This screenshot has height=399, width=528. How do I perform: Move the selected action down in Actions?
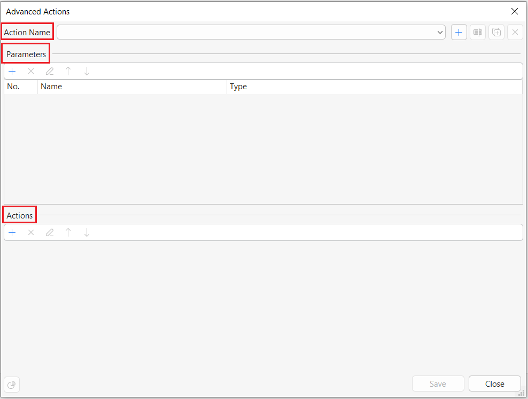(x=86, y=232)
